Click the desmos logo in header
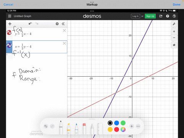The height and width of the screenshot is (138, 184). click(x=92, y=16)
